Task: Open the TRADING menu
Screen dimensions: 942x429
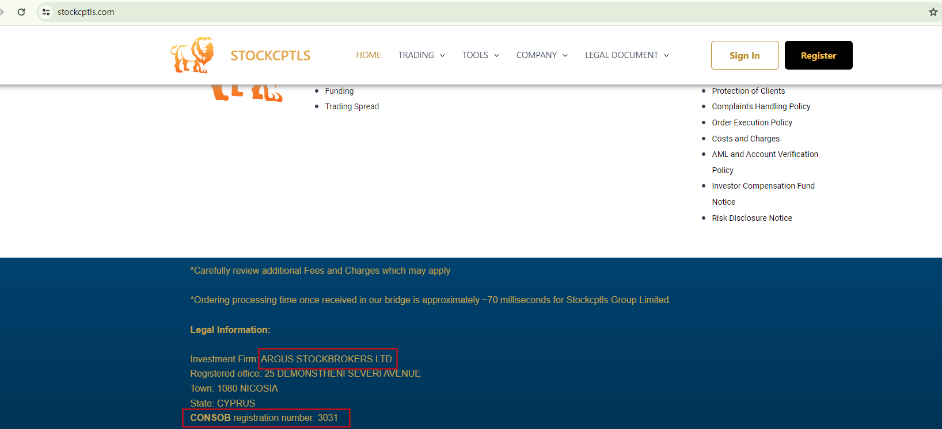Action: pyautogui.click(x=416, y=55)
